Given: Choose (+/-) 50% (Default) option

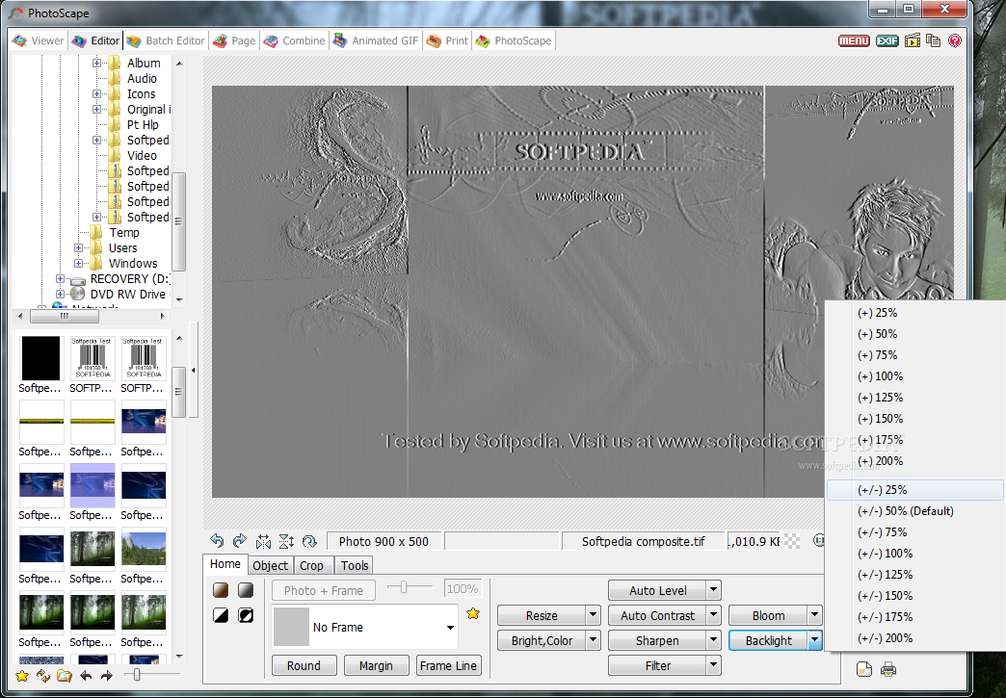Looking at the screenshot, I should [914, 511].
